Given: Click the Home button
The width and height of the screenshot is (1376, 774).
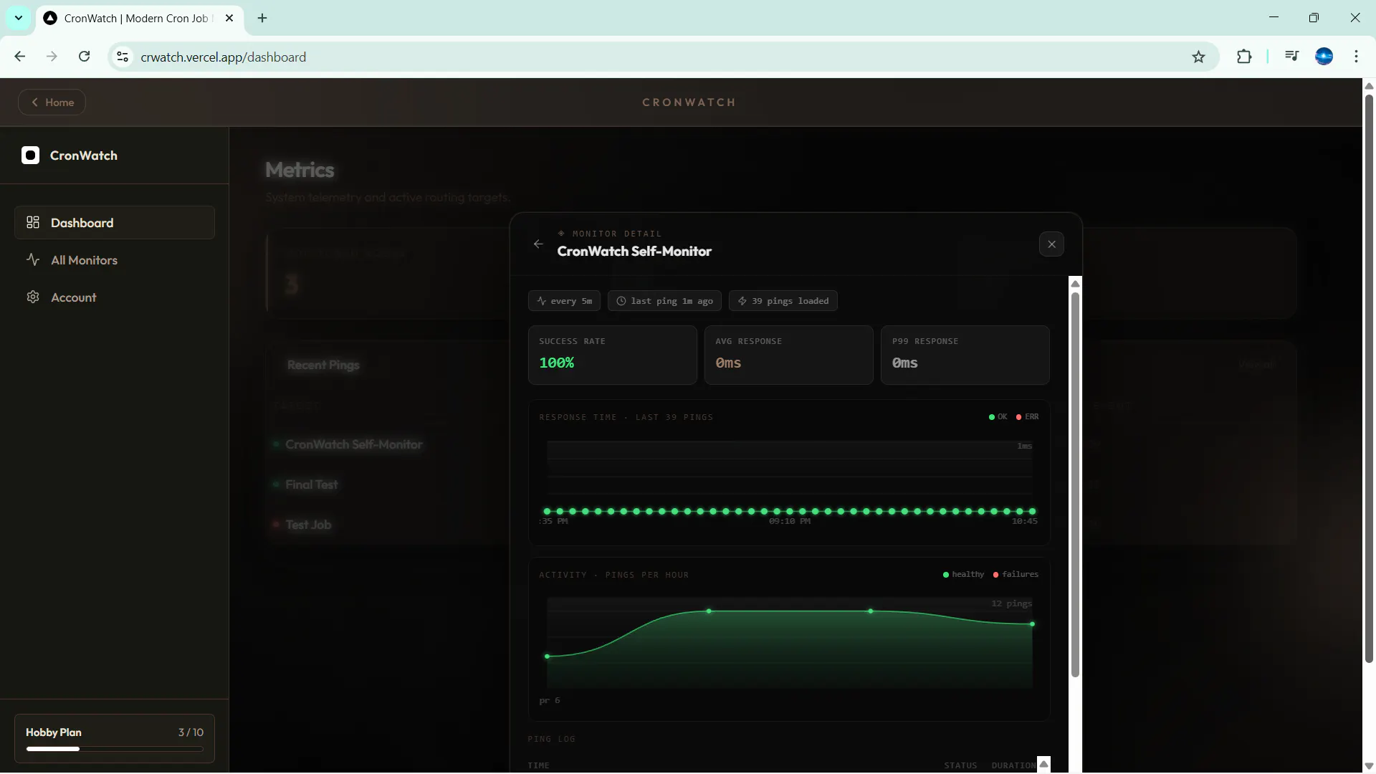Looking at the screenshot, I should point(52,102).
